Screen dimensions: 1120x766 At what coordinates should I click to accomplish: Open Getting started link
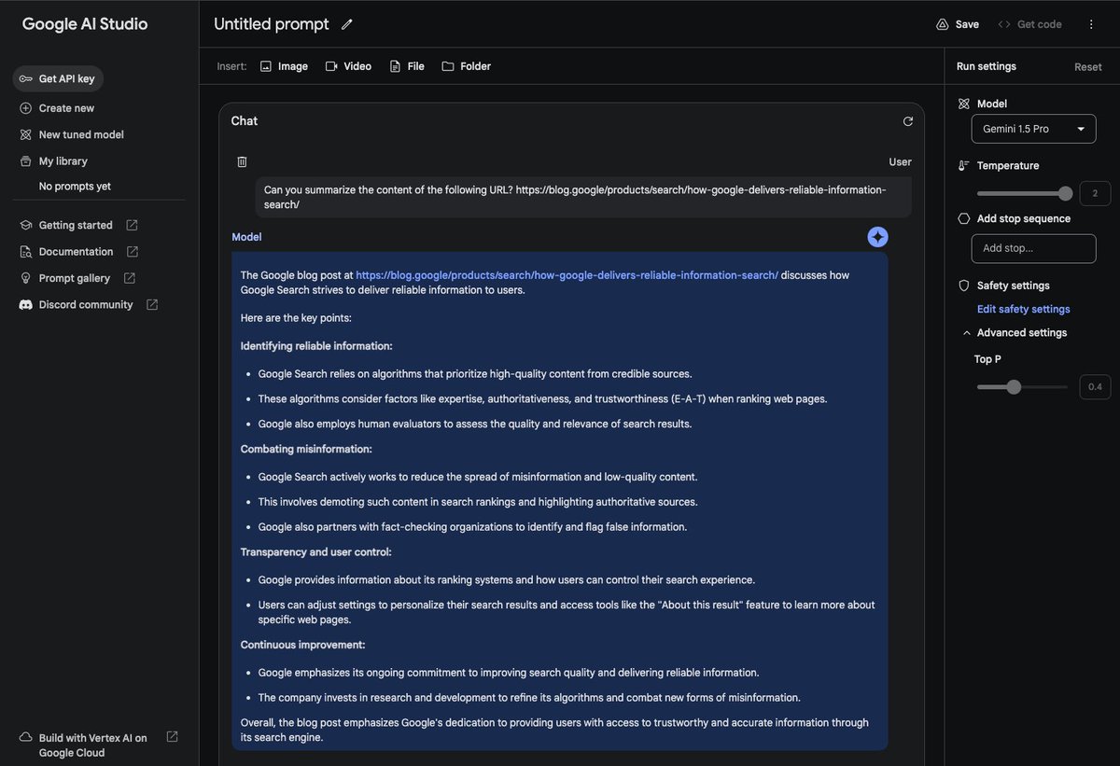76,225
